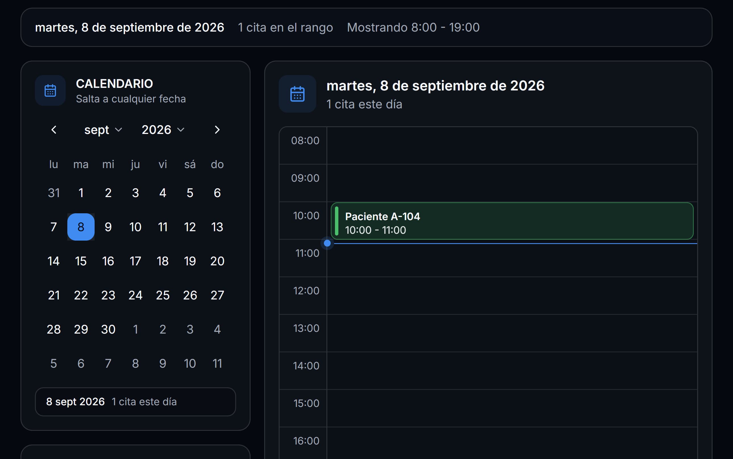Select September 9 in the calendar

click(108, 227)
